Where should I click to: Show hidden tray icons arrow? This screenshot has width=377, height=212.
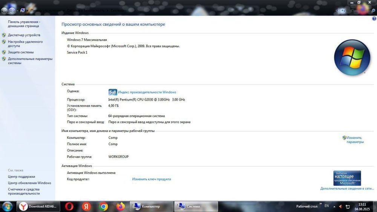tap(334, 207)
